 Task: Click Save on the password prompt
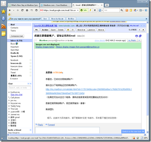45,19
